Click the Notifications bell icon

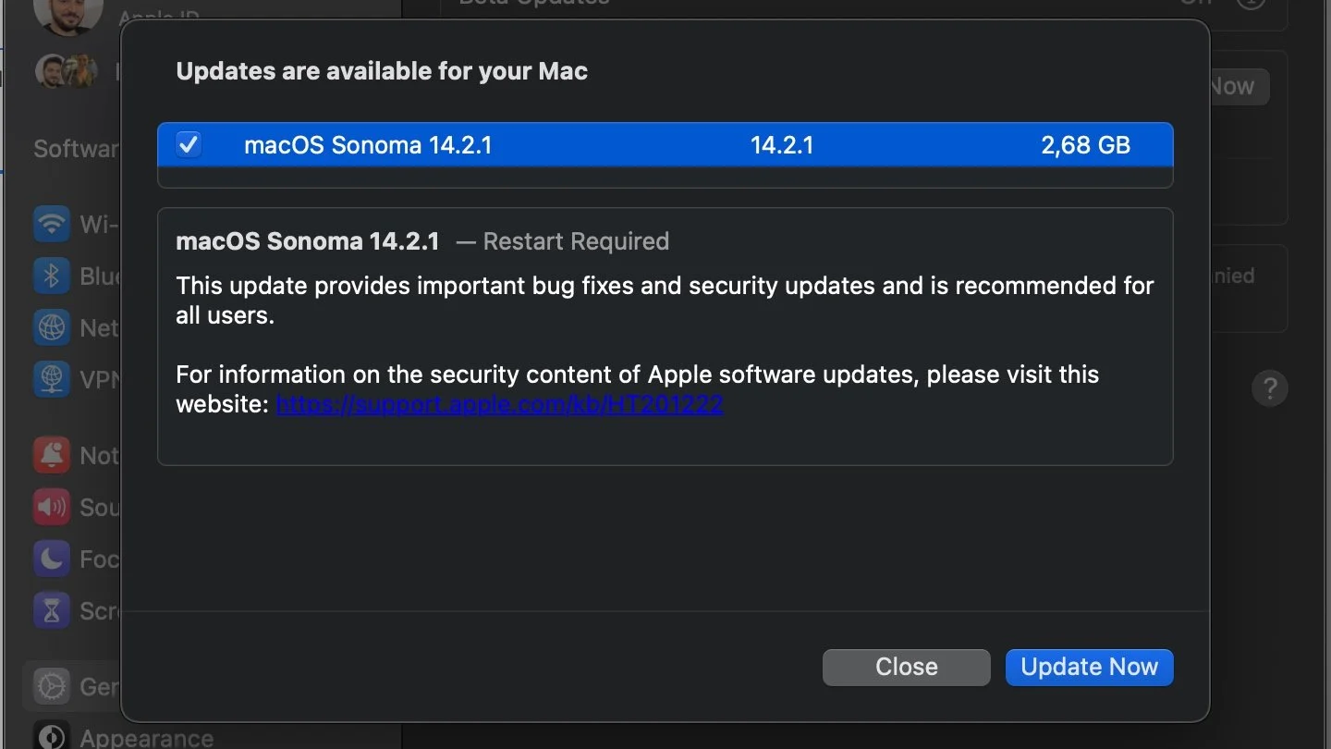(52, 455)
